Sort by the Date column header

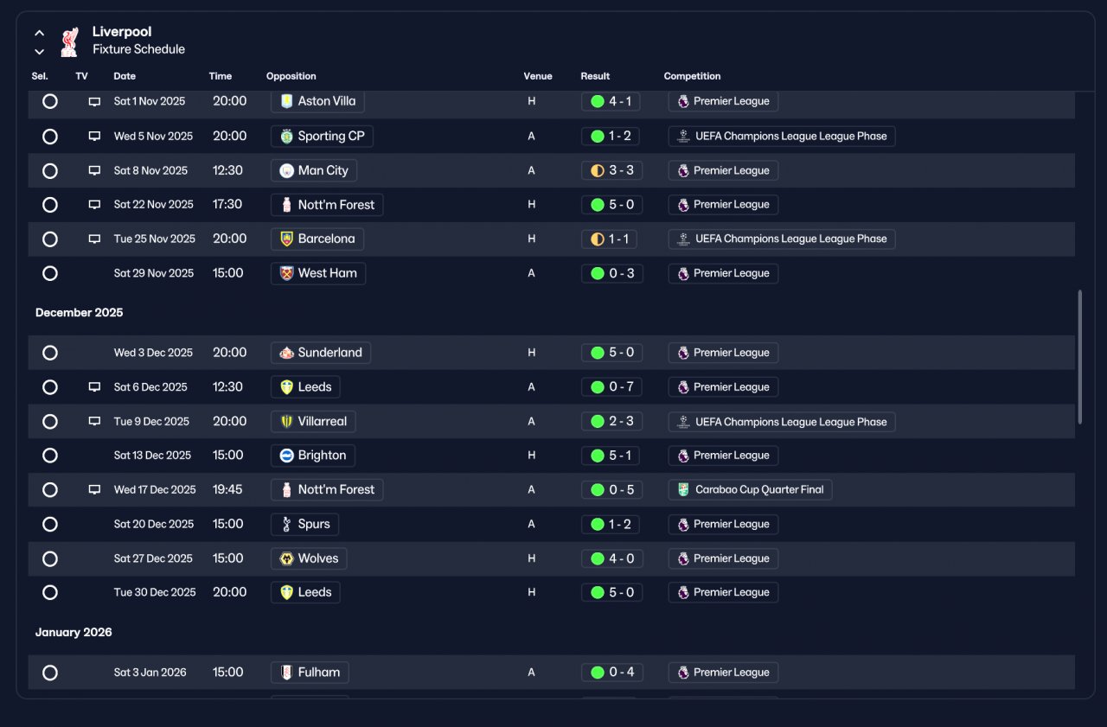coord(125,76)
